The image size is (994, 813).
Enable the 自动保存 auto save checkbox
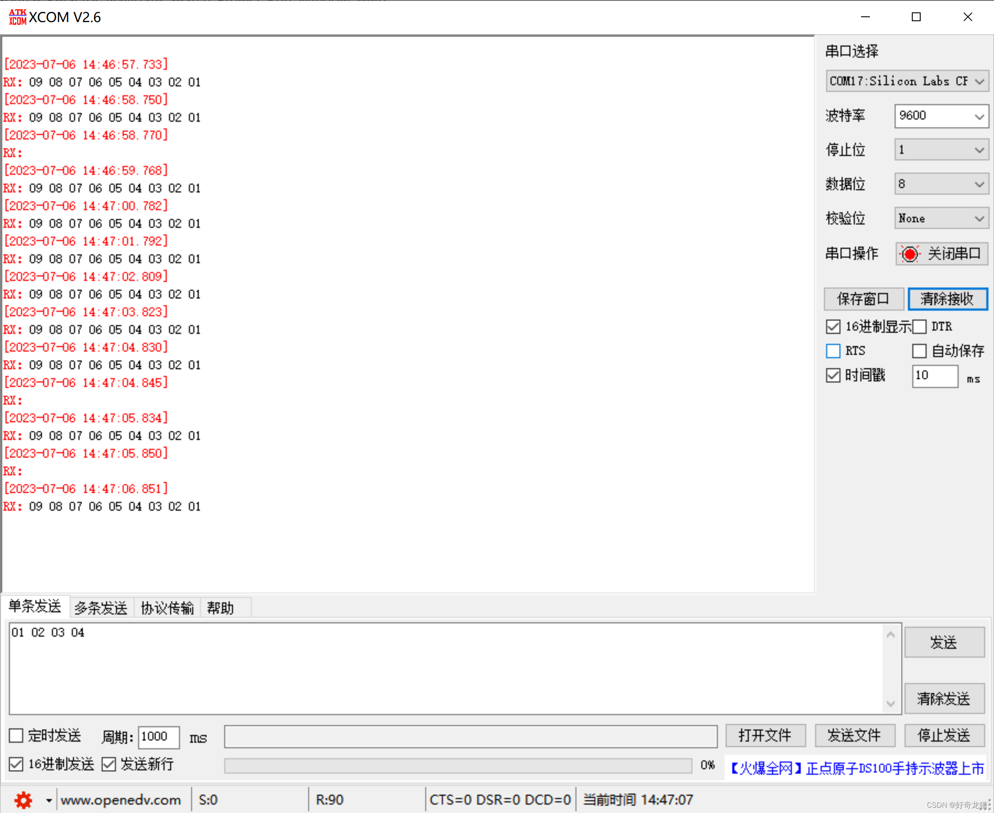pyautogui.click(x=919, y=351)
